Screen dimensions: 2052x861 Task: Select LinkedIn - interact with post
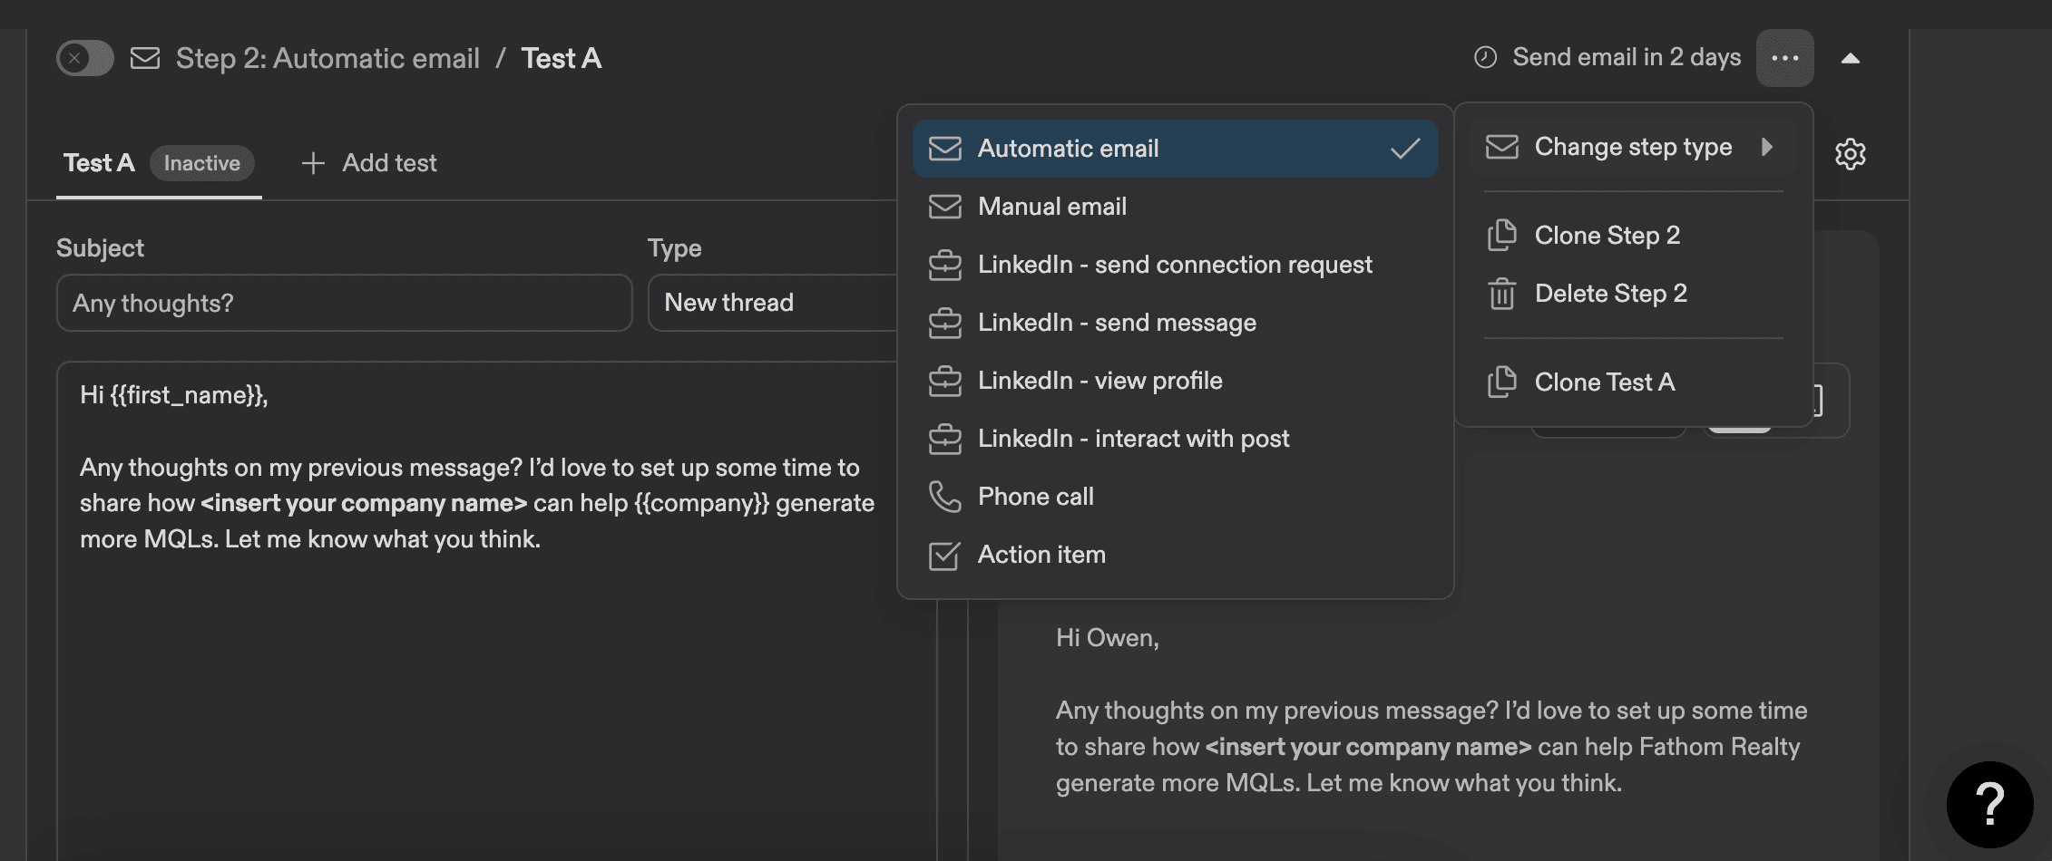(1176, 439)
